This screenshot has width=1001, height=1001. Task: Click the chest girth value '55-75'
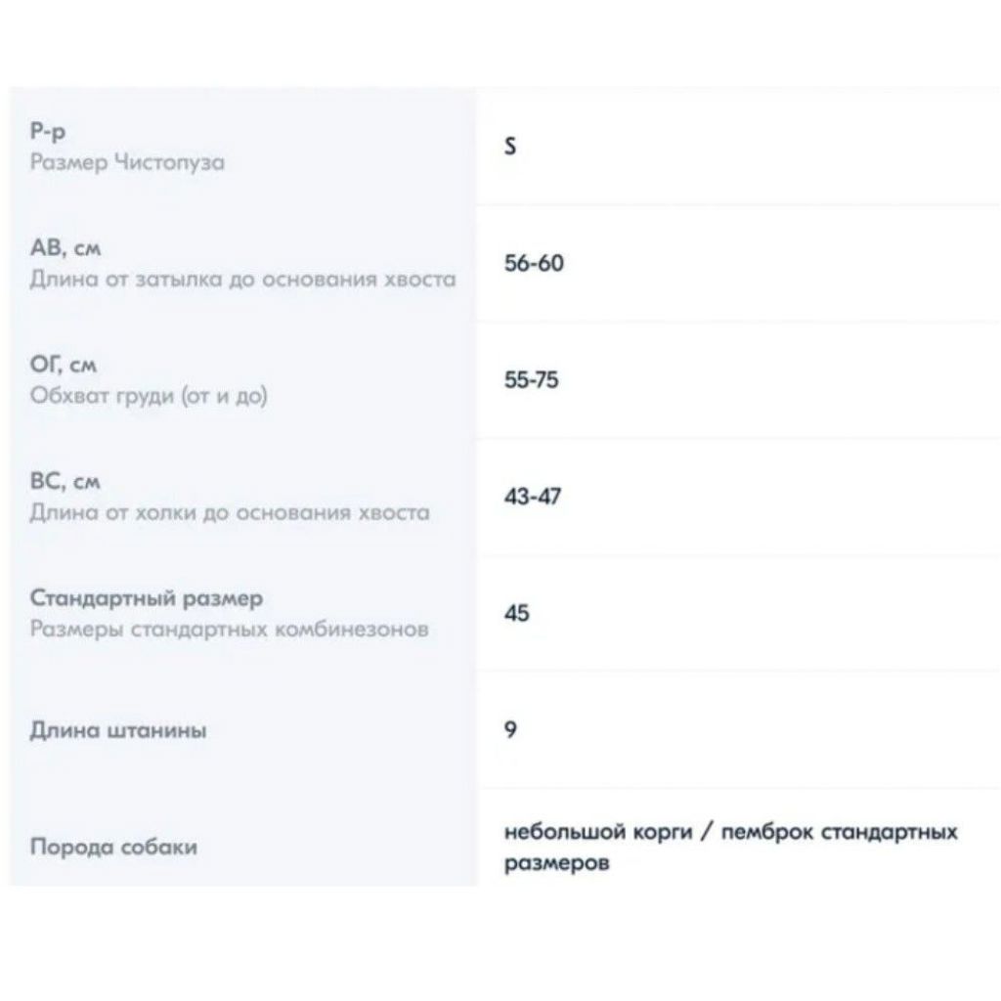pos(531,380)
